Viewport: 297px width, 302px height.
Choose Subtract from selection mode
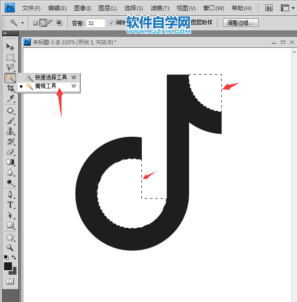tap(51, 22)
